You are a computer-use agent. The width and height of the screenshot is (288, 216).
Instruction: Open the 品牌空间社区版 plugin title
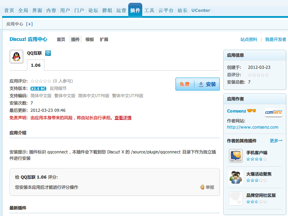(x=261, y=195)
